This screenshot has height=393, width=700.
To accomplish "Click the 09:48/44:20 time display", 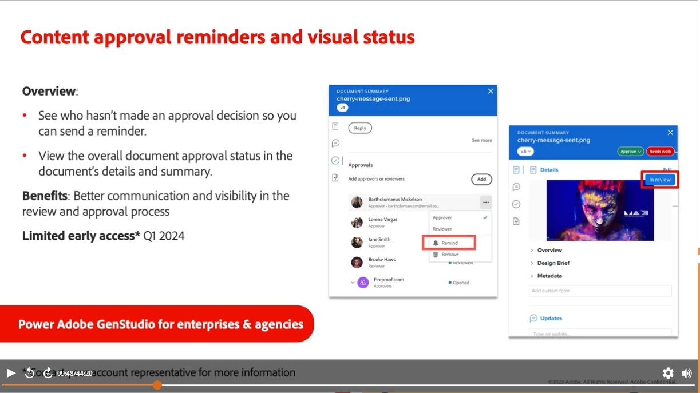I will coord(75,374).
